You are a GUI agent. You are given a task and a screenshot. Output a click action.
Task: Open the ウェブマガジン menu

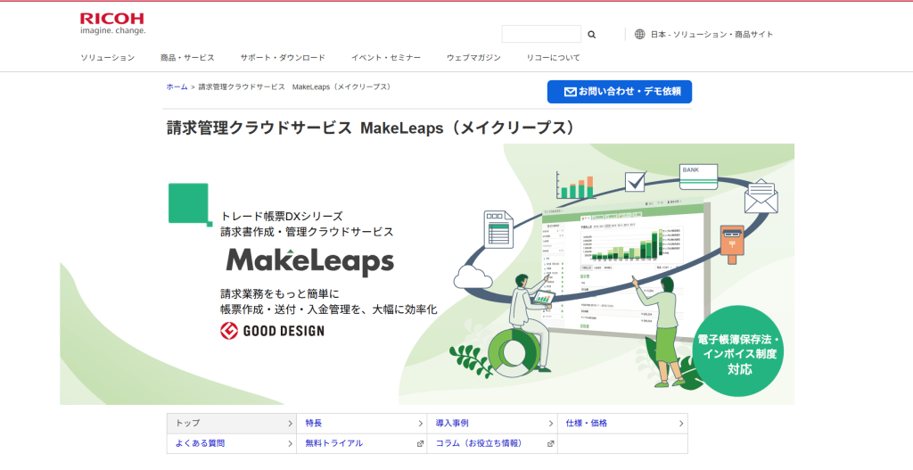pos(474,58)
